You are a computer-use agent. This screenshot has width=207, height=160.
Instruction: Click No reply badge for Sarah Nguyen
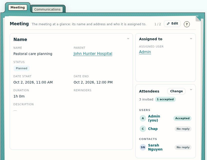tap(183, 147)
